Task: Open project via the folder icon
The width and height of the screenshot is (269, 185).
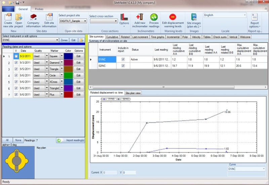Action: 19,17
